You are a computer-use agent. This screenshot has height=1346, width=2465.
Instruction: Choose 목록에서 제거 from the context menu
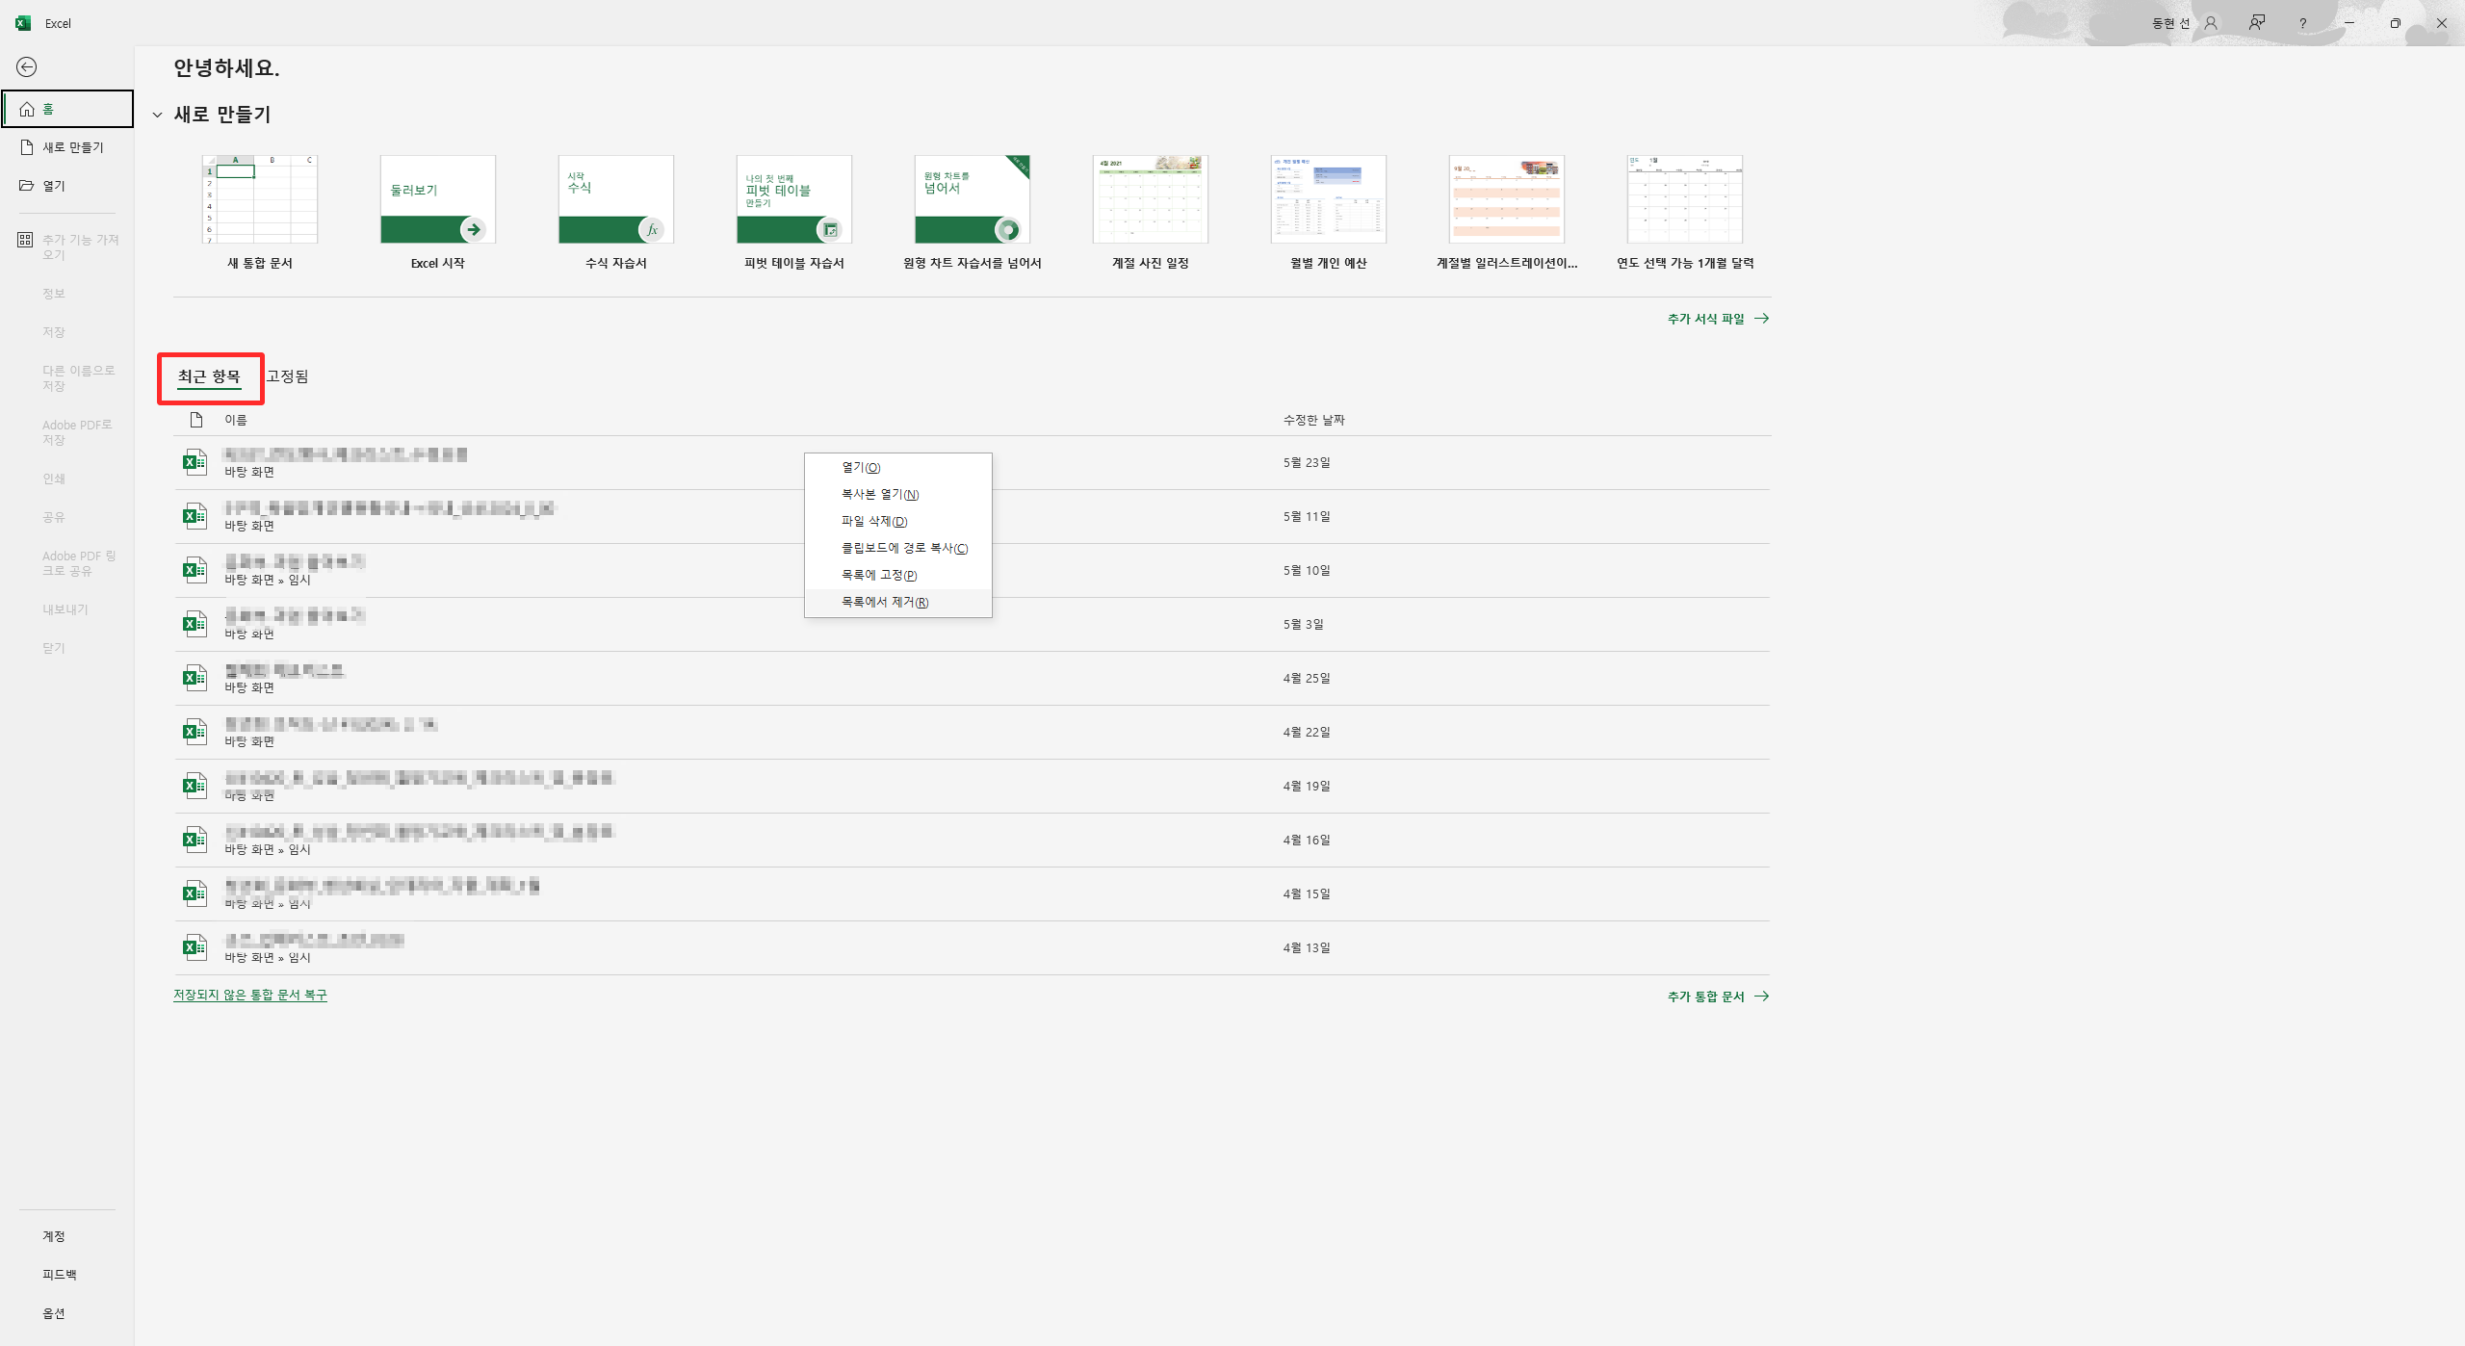tap(884, 602)
